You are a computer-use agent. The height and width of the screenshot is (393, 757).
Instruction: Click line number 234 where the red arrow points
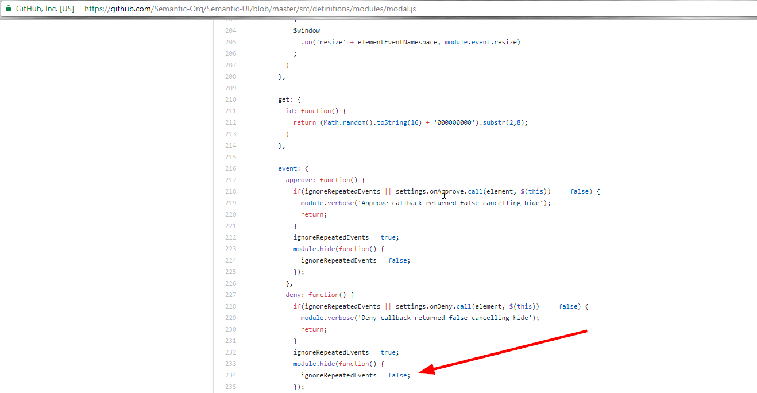(230, 375)
